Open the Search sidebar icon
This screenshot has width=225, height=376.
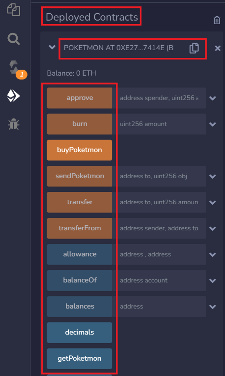[13, 39]
